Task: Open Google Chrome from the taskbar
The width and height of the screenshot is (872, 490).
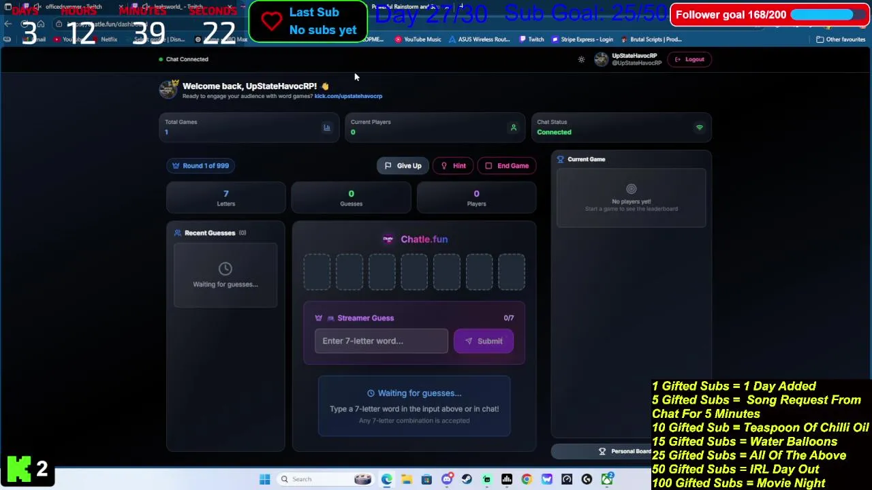Action: click(527, 479)
